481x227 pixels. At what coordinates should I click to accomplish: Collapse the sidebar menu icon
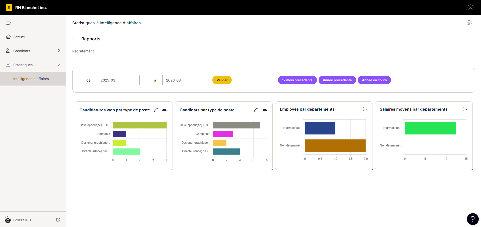tap(9, 23)
